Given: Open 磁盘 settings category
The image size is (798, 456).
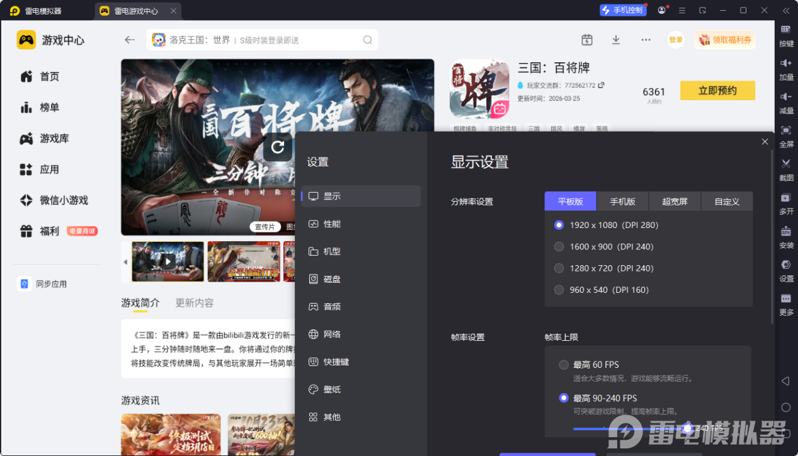Looking at the screenshot, I should coord(361,279).
